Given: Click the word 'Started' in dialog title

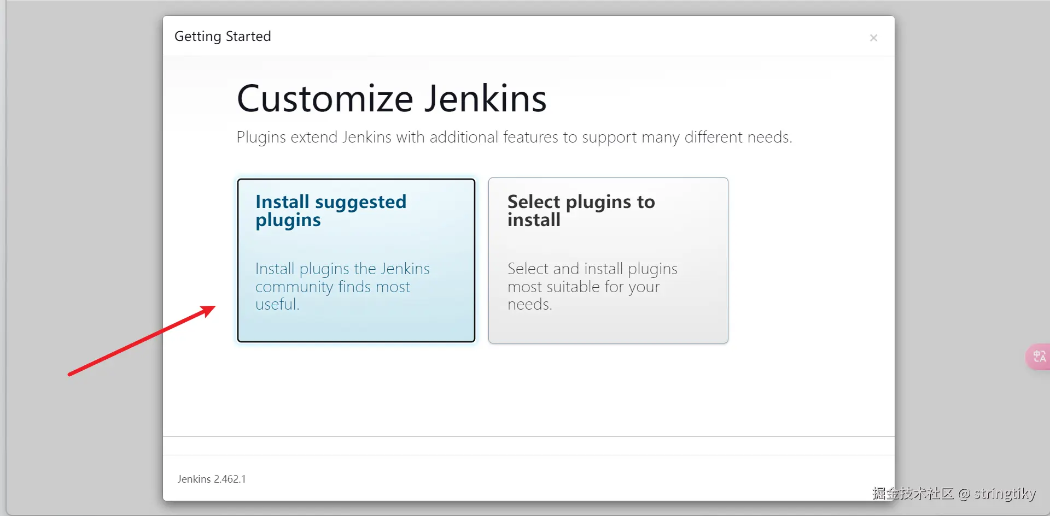Looking at the screenshot, I should (248, 36).
